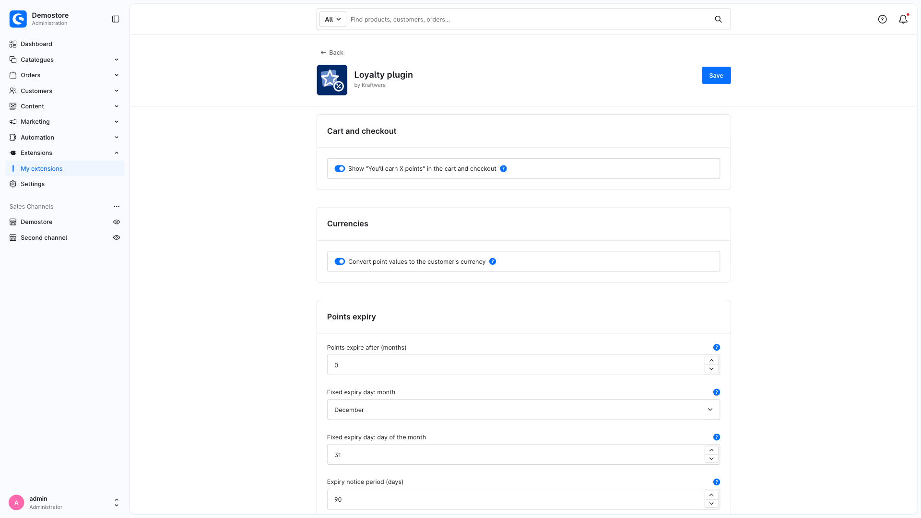This screenshot has width=921, height=518.
Task: Open the Sales Channels three-dot menu
Action: (x=117, y=206)
